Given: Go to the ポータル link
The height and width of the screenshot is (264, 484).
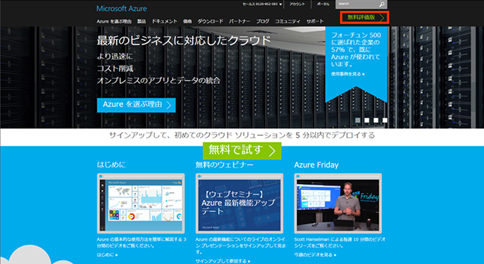Looking at the screenshot, I should [322, 4].
